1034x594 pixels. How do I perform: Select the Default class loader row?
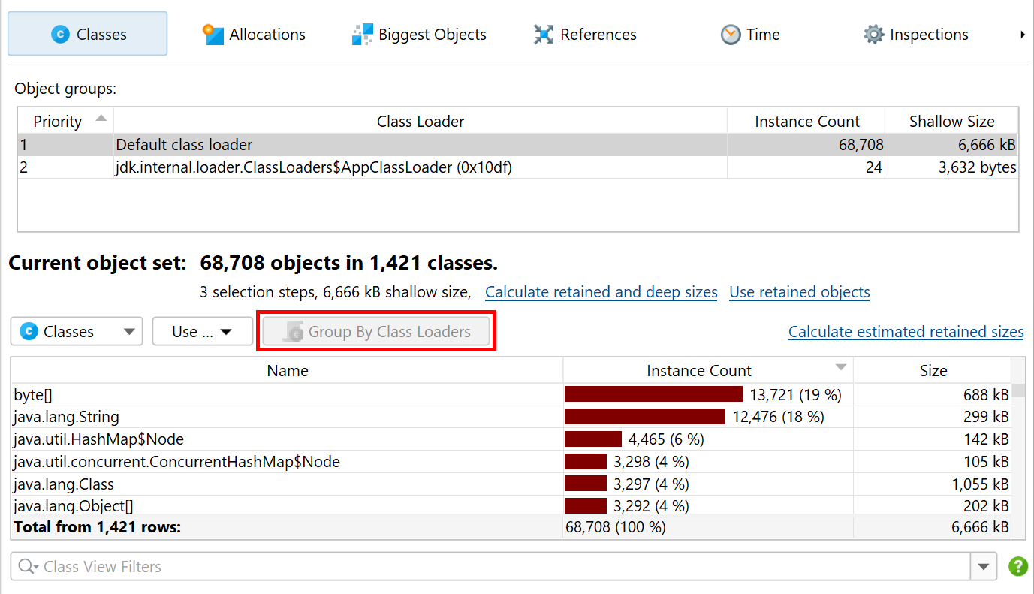pyautogui.click(x=518, y=145)
